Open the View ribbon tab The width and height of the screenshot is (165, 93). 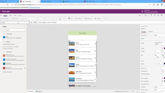[15, 16]
